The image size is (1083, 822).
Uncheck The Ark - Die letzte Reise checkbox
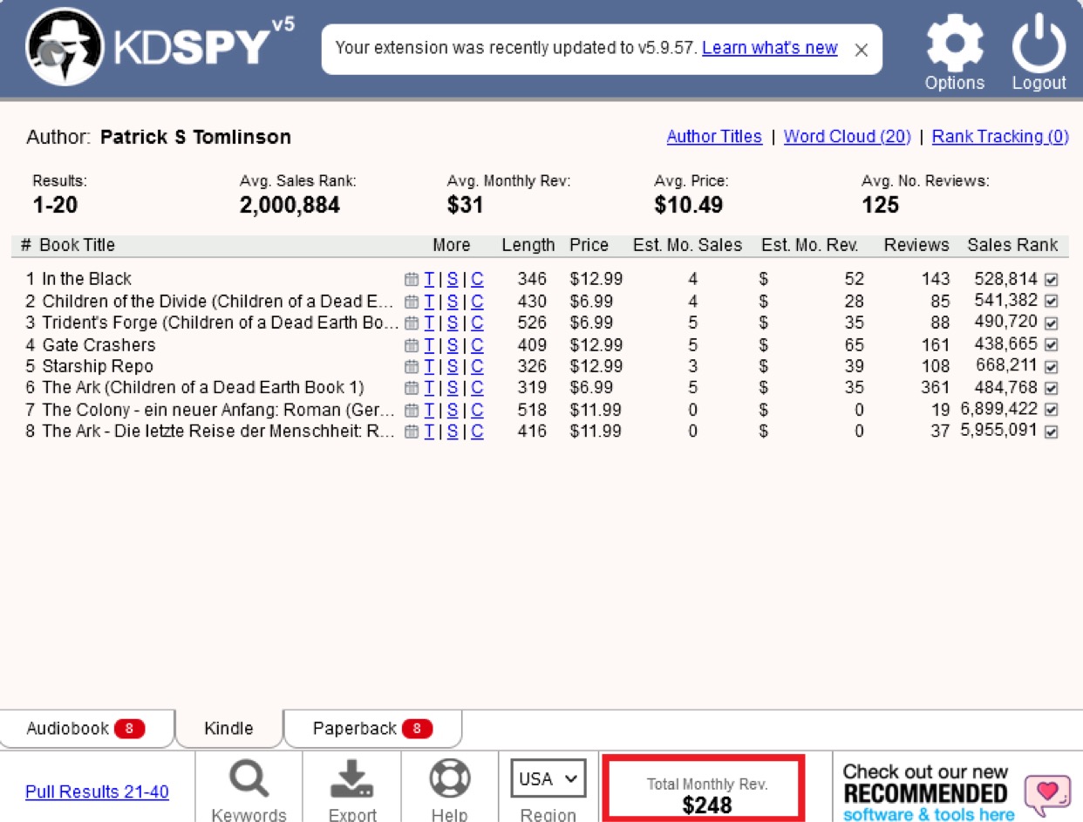(x=1051, y=431)
